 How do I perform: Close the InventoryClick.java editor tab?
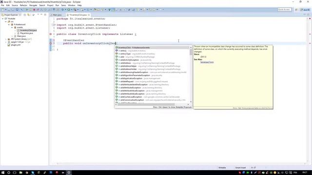click(89, 15)
